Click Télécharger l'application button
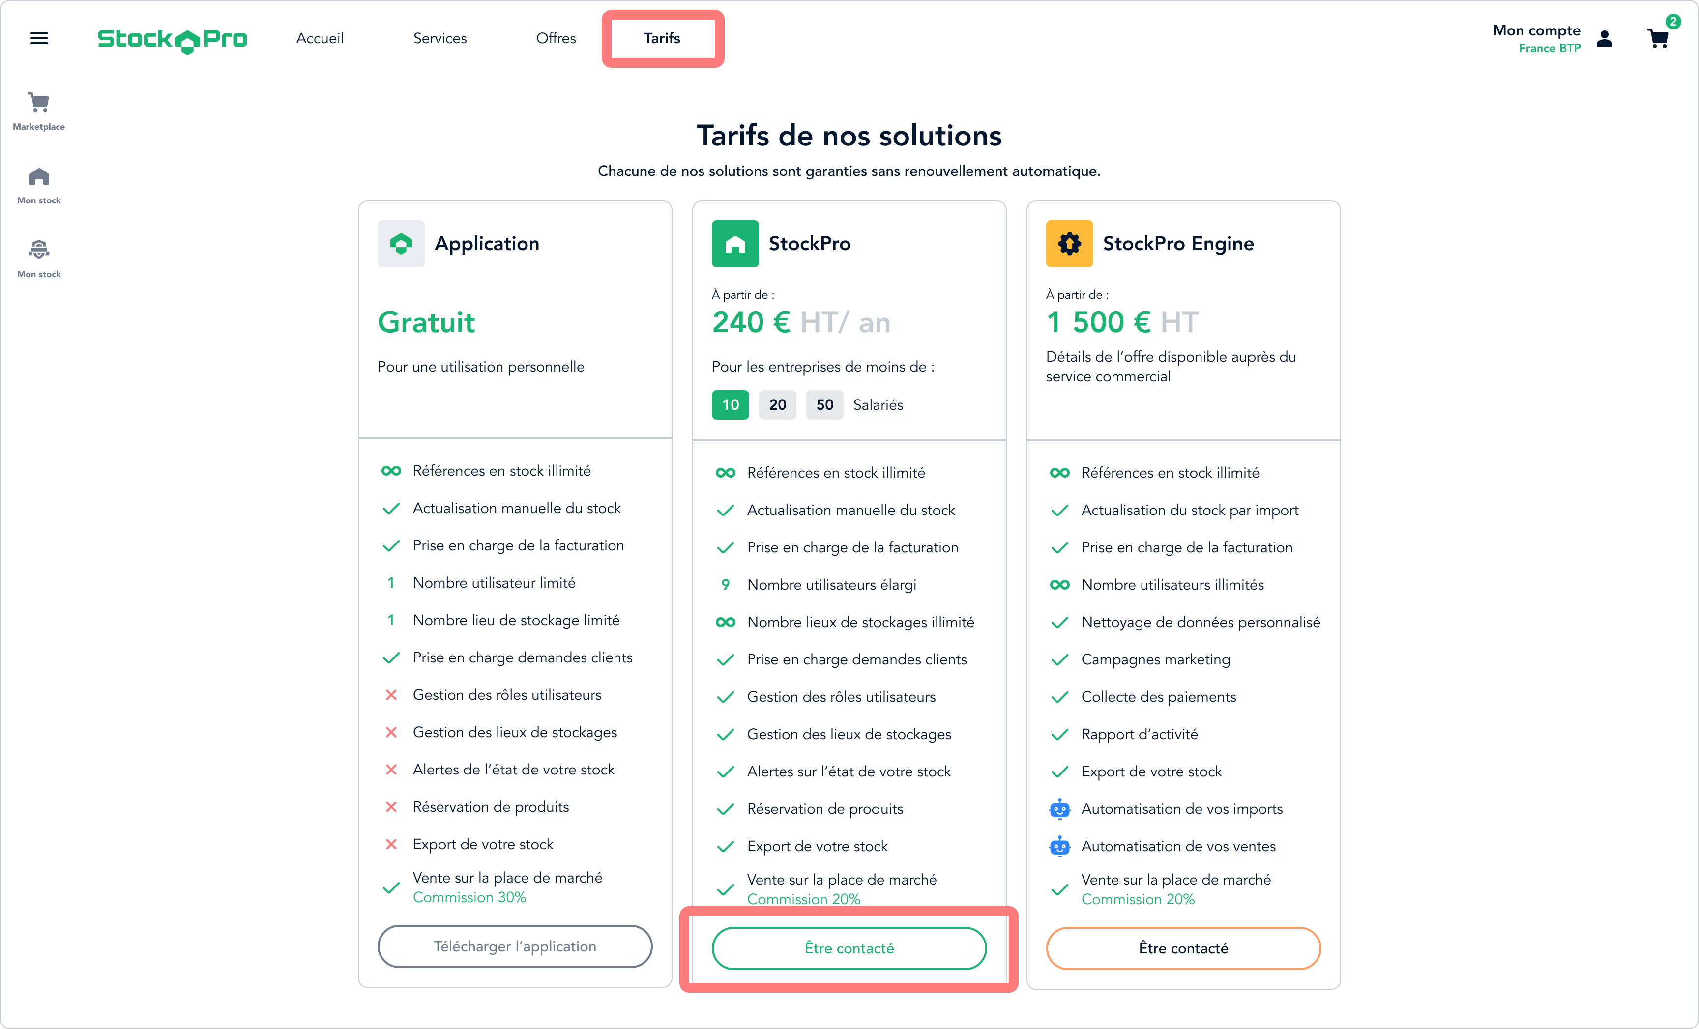This screenshot has width=1699, height=1029. pos(515,947)
